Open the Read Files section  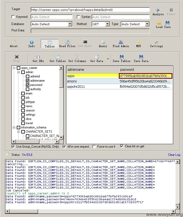pos(67,44)
